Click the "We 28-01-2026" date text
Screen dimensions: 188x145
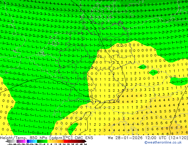[x=125, y=138]
